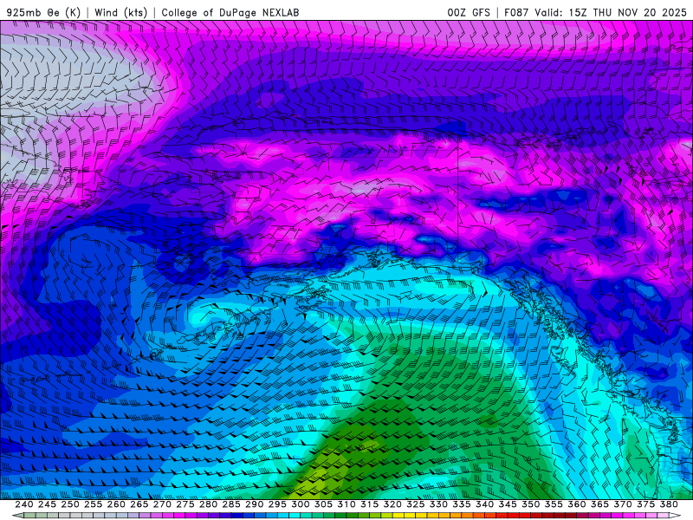Click the 360 value on the color scale
Image resolution: width=693 pixels, height=520 pixels.
coord(576,504)
